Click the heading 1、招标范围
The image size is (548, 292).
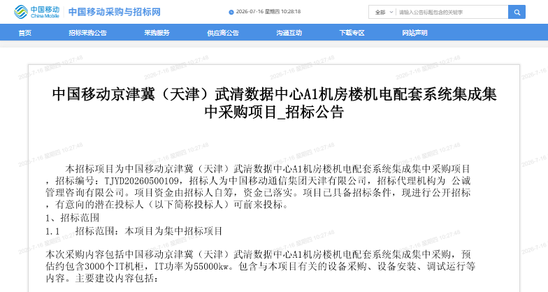coord(73,218)
